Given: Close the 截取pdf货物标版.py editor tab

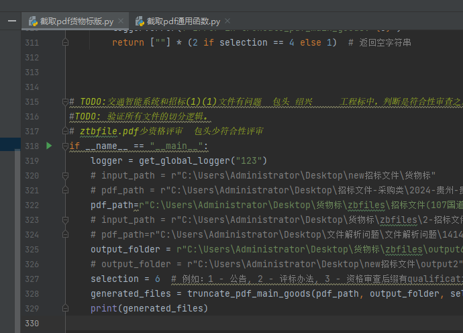Looking at the screenshot, I should tap(121, 21).
